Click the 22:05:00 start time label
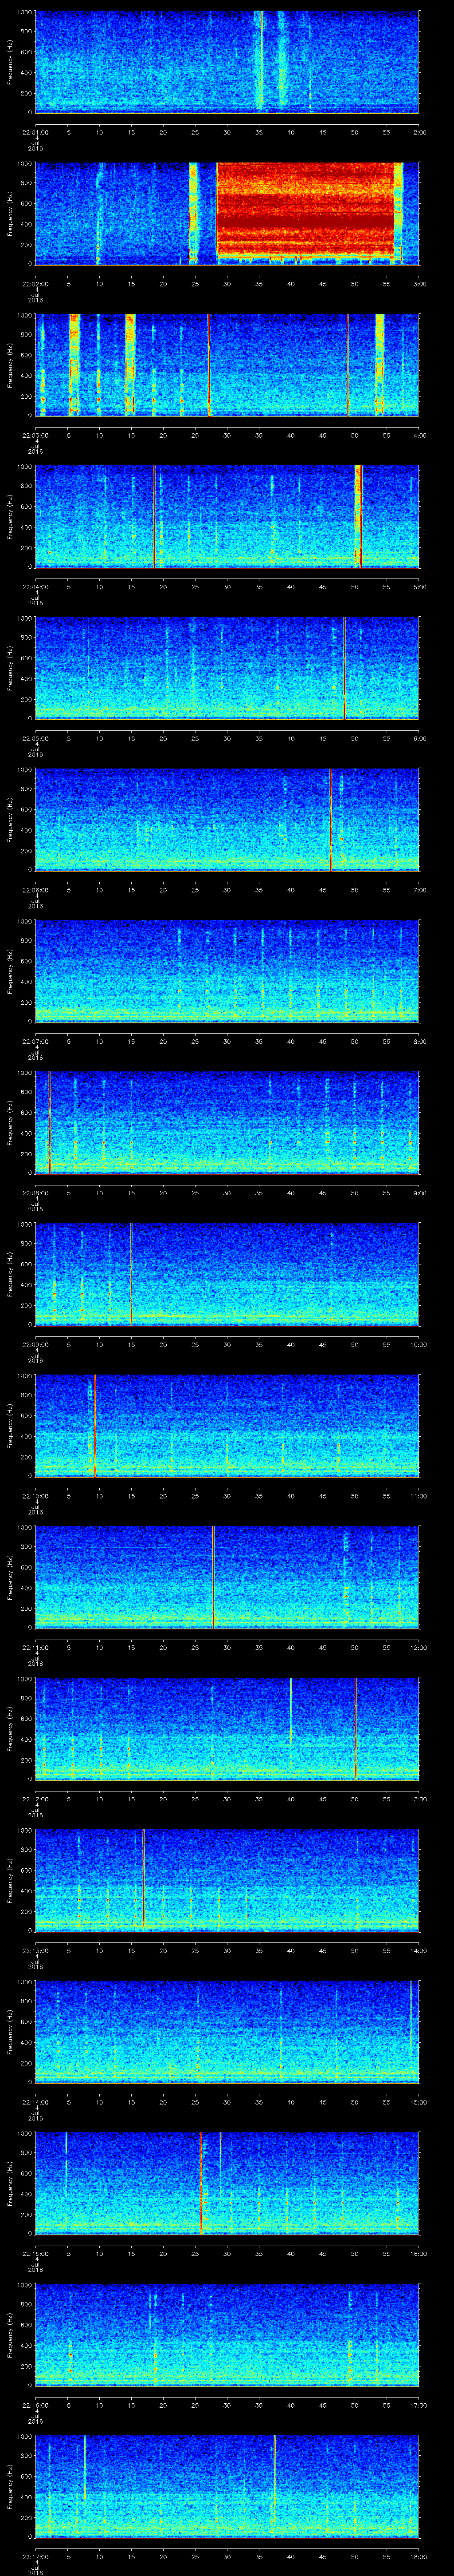Viewport: 454px width, 2576px height. click(36, 738)
